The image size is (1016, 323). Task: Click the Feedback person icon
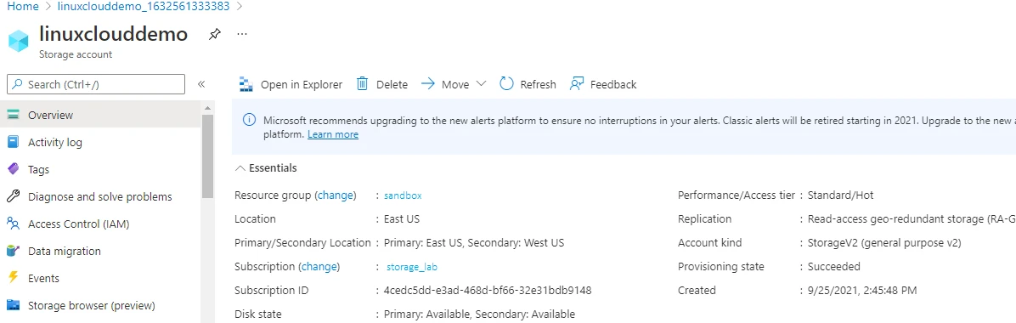coord(577,83)
